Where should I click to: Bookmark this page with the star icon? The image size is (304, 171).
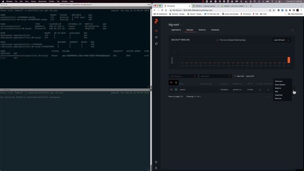[274, 10]
